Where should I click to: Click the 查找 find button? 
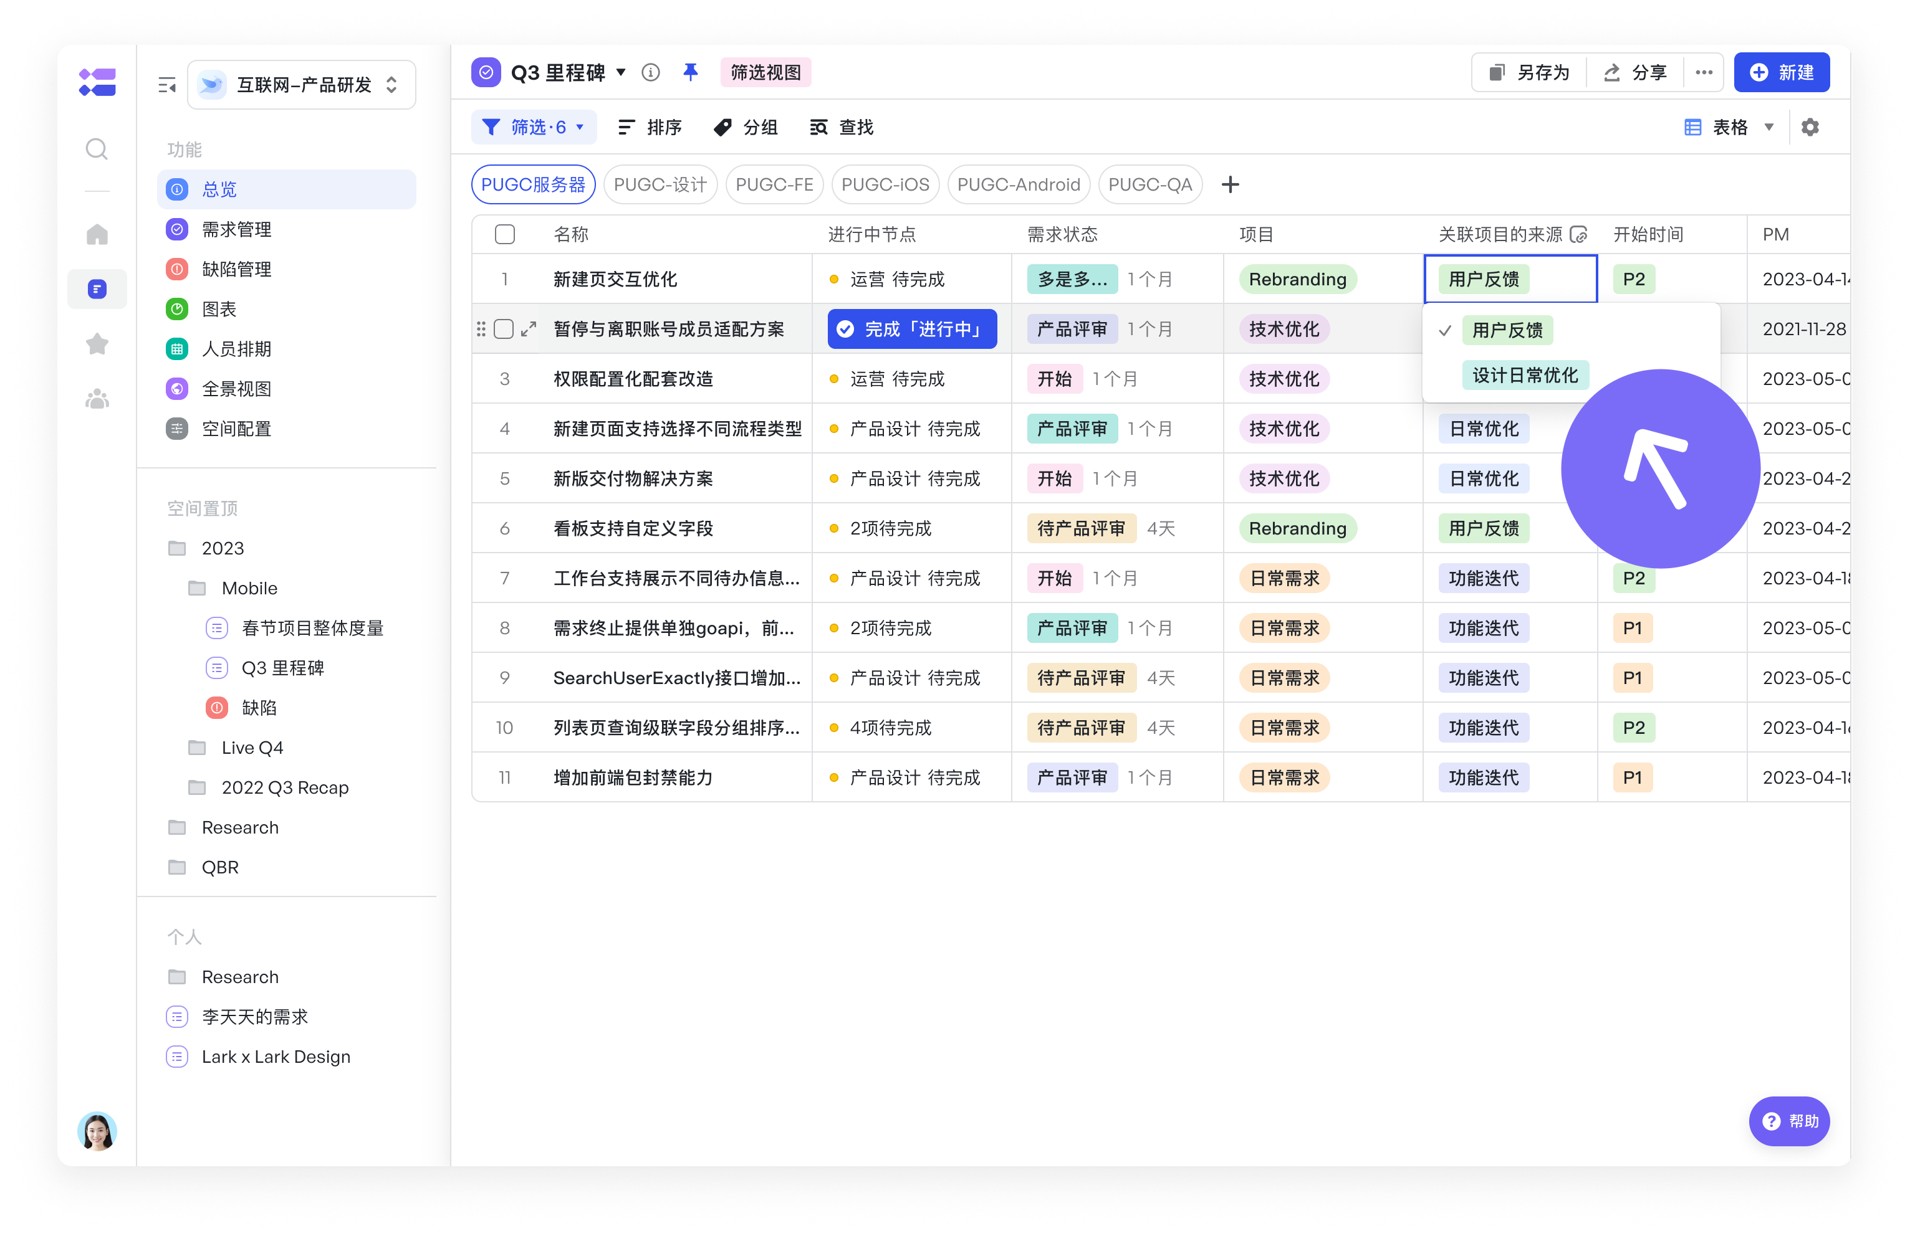coord(841,128)
